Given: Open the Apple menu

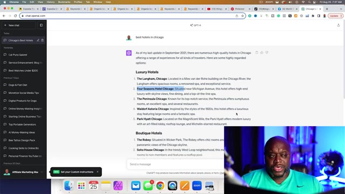Looking at the screenshot, I should click(5, 2).
